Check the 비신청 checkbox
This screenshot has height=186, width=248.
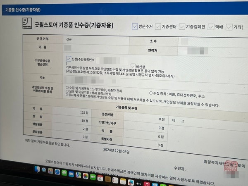[x=133, y=66]
